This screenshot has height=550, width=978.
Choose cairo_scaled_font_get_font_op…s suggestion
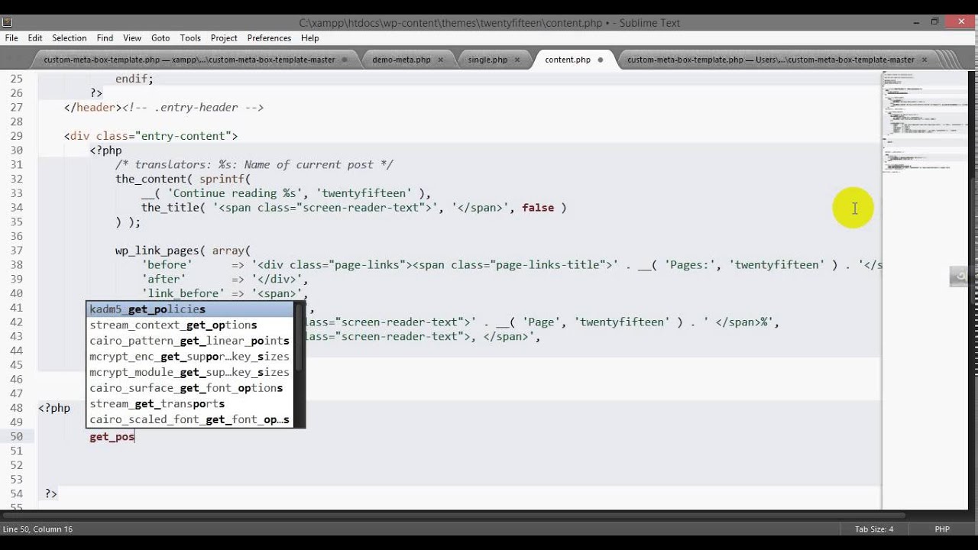[189, 419]
